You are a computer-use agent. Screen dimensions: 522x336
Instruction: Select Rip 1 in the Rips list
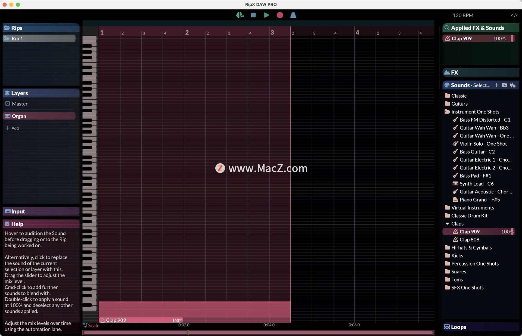click(x=39, y=38)
